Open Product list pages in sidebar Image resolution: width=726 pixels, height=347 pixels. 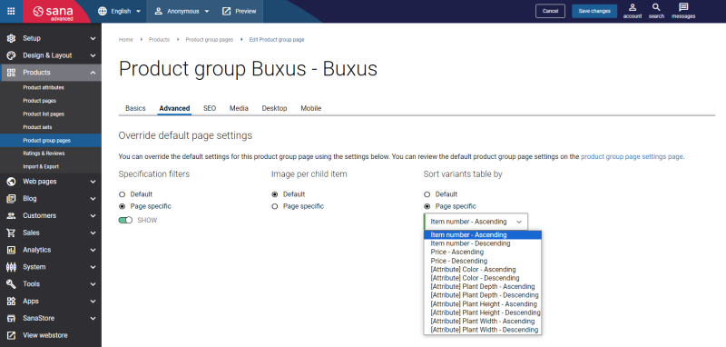tap(44, 114)
